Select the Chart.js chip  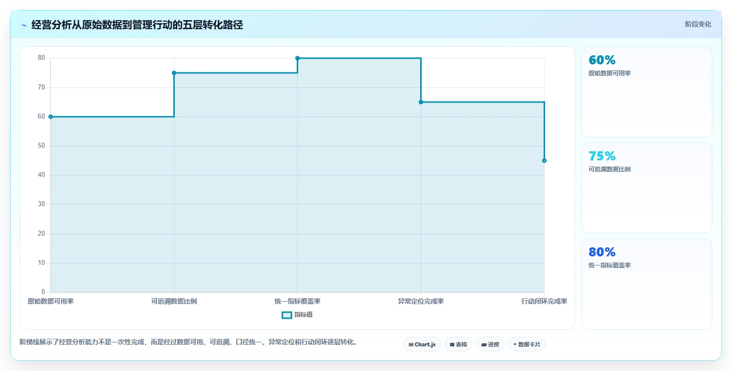click(x=422, y=344)
